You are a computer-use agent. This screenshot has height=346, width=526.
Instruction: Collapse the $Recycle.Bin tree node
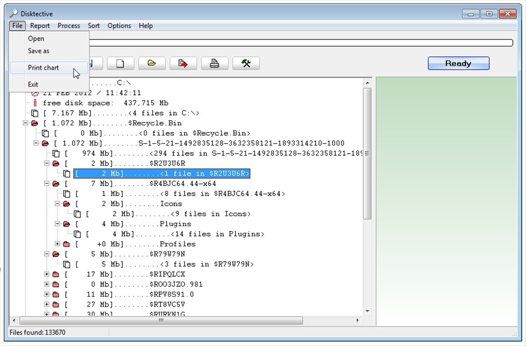(x=25, y=123)
